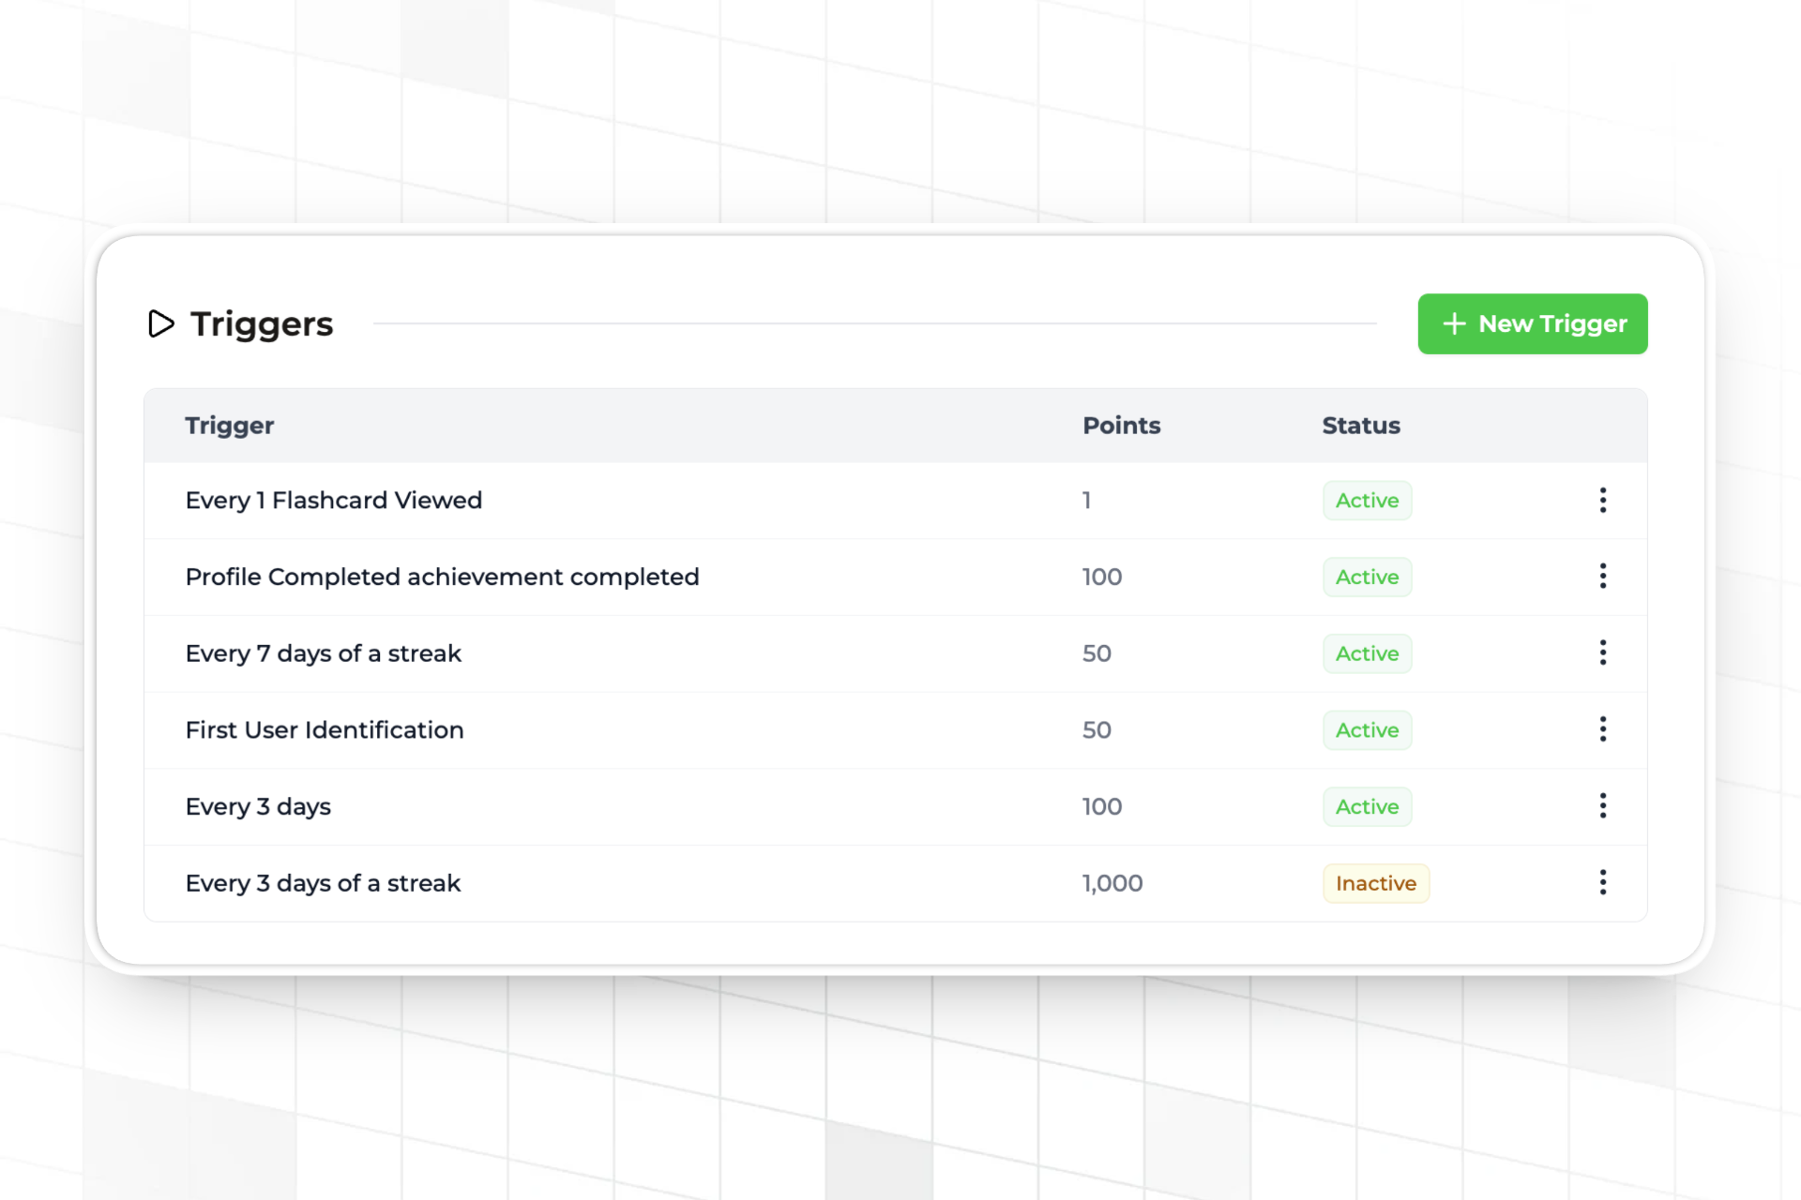1801x1200 pixels.
Task: Click kebab menu on Every 3 days row
Action: 1603,806
